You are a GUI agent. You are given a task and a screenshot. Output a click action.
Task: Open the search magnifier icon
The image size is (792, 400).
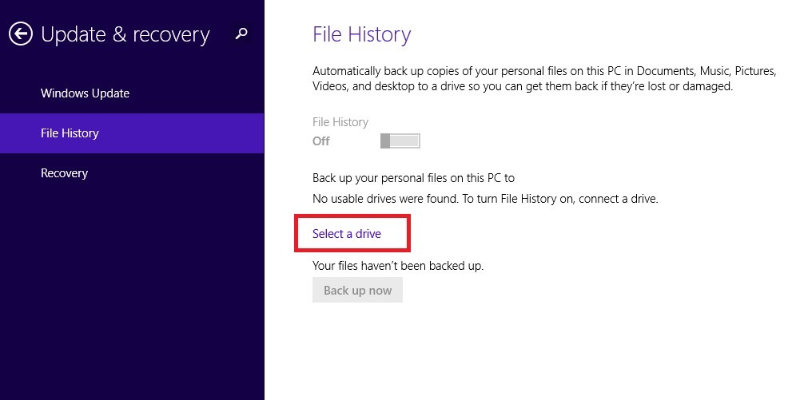pos(242,34)
